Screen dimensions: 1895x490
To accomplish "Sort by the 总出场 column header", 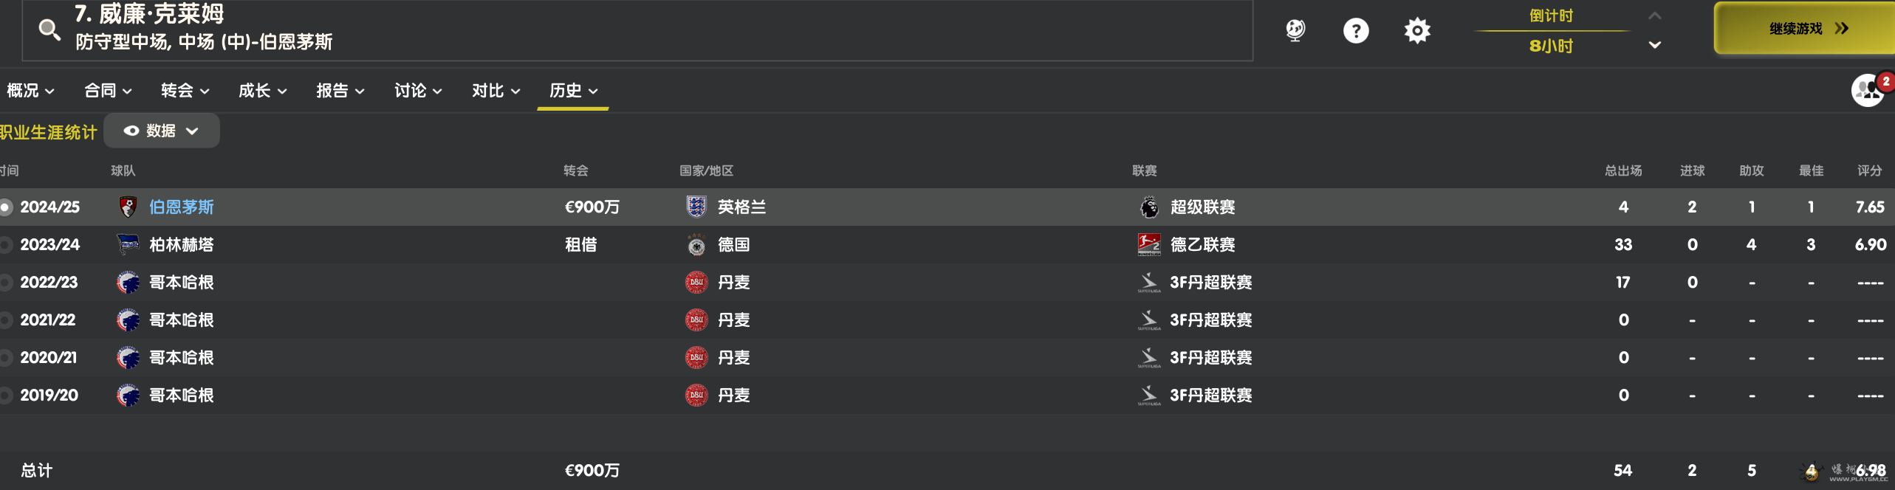I will click(x=1622, y=170).
